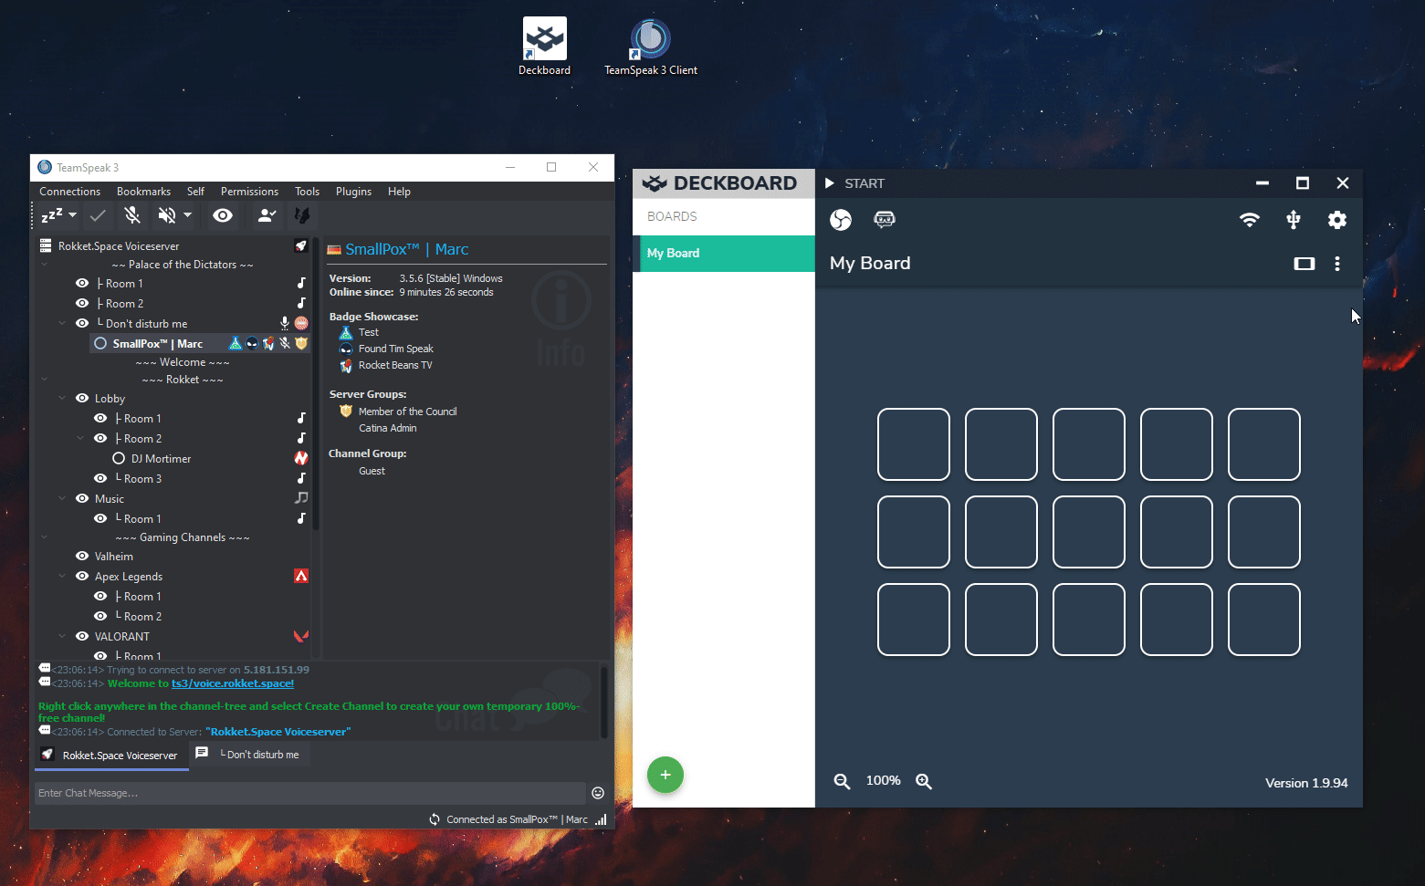Click the green flask badge next to SmallPox
Viewport: 1425px width, 886px height.
235,343
